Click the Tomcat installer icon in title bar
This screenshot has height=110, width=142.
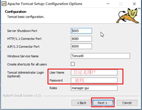click(x=4, y=4)
